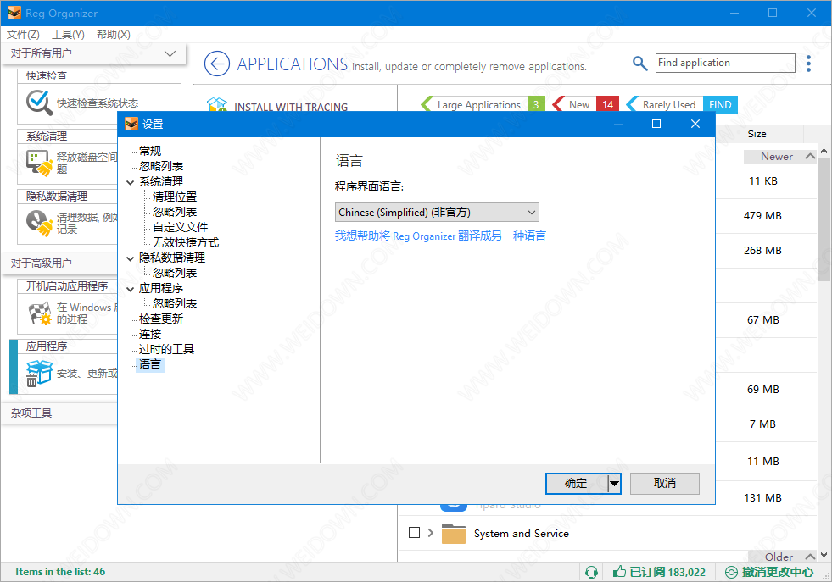Select 过时的工具 in settings tree

(166, 349)
